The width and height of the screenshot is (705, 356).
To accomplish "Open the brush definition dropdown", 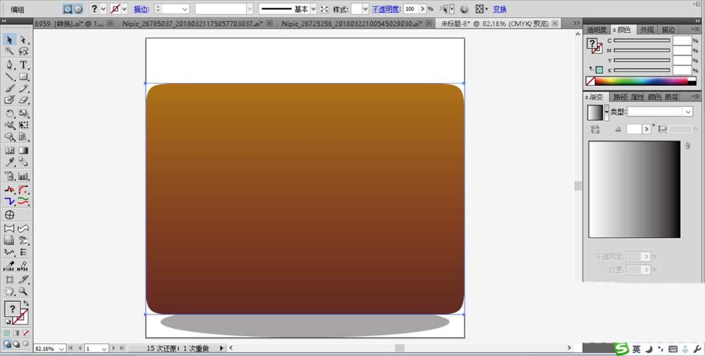I will point(250,9).
